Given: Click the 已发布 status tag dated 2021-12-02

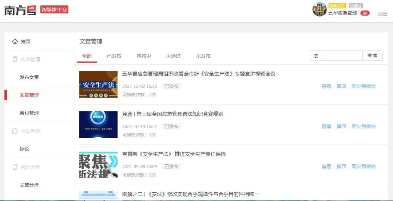Looking at the screenshot, I should [x=171, y=86].
